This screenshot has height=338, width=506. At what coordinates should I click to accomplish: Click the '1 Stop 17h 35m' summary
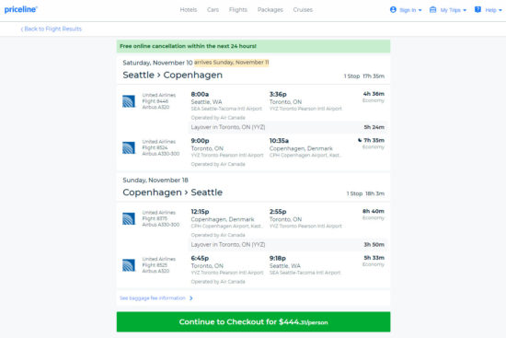pos(364,76)
